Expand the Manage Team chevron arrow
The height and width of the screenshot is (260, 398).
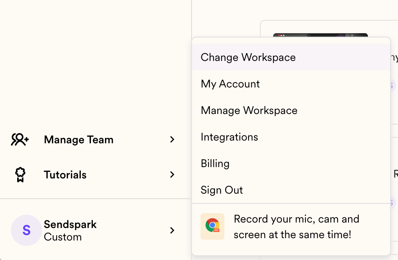click(172, 139)
